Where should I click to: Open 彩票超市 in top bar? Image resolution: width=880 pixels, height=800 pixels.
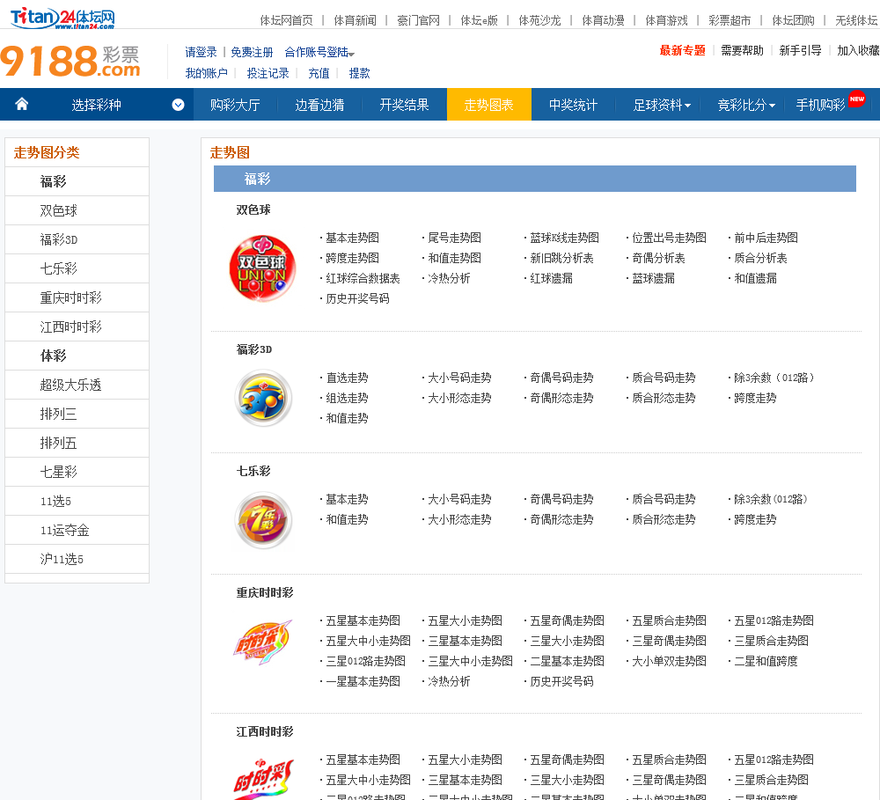point(730,21)
